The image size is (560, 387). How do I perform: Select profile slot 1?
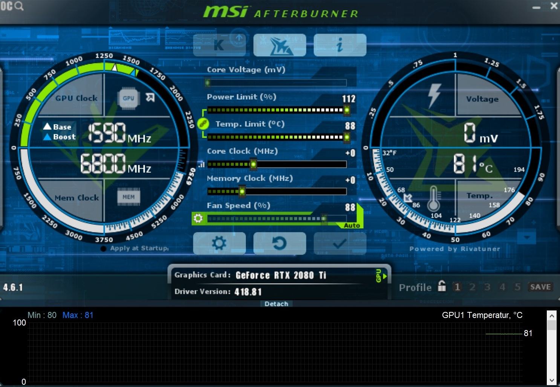tap(457, 287)
